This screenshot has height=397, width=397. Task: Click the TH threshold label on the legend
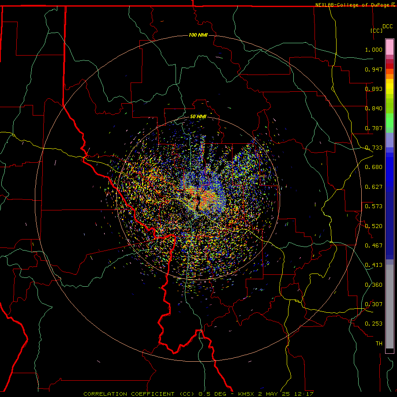(379, 344)
